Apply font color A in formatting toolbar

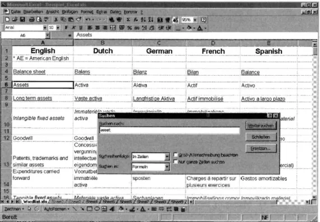[x=200, y=28]
